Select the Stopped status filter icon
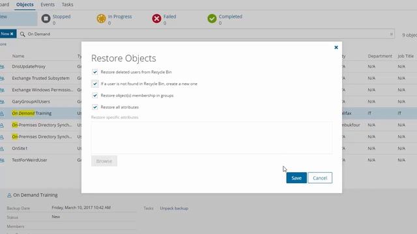This screenshot has height=234, width=417. tap(46, 19)
